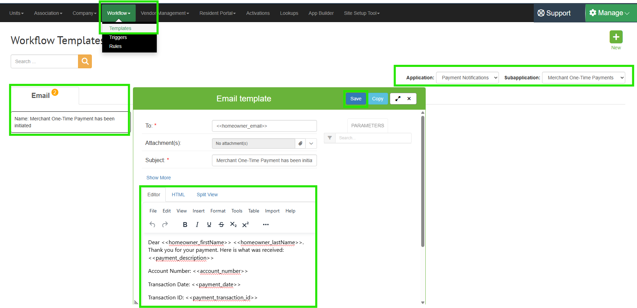Select Triggers from Workflow menu
The width and height of the screenshot is (637, 308).
point(118,37)
